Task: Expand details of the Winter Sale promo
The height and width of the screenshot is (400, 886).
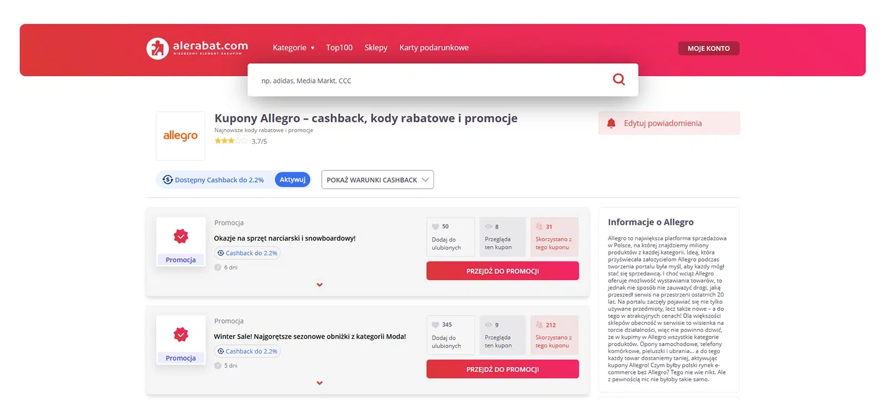Action: point(320,383)
